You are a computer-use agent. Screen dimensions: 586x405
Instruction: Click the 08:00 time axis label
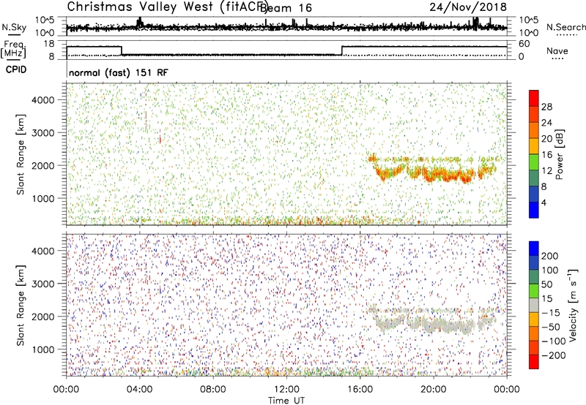coord(213,389)
